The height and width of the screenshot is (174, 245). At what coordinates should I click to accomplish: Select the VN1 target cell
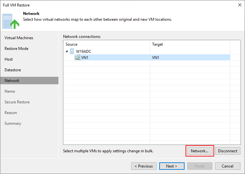[190, 57]
